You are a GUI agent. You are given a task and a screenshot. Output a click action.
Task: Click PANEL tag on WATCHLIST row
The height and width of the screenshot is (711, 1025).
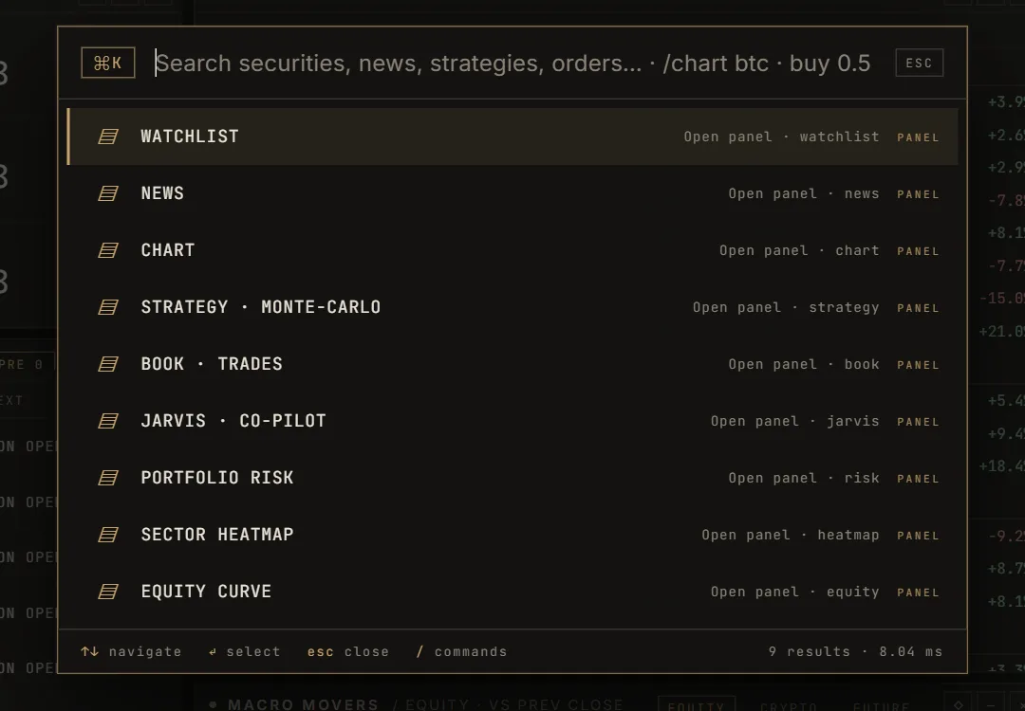point(919,137)
